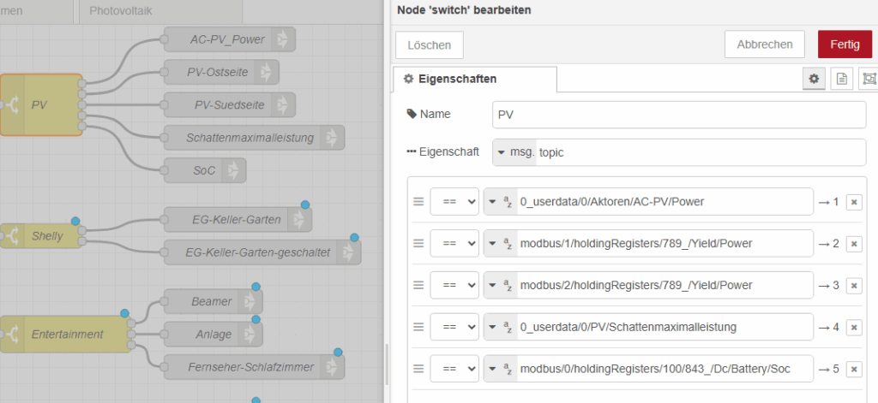878x403 pixels.
Task: Change comparison operator for rule 5
Action: (454, 369)
